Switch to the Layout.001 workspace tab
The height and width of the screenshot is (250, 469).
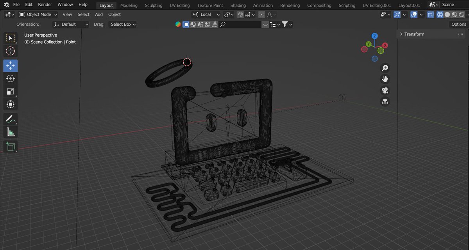[x=409, y=5]
